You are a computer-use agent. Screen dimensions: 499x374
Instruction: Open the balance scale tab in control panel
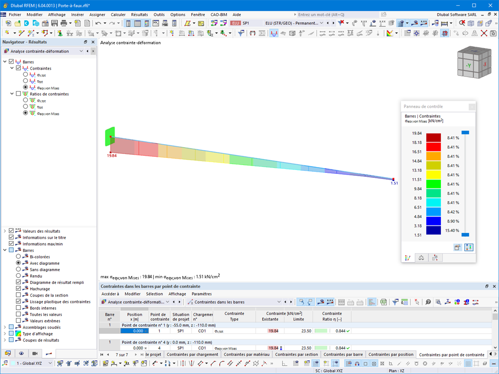(422, 258)
